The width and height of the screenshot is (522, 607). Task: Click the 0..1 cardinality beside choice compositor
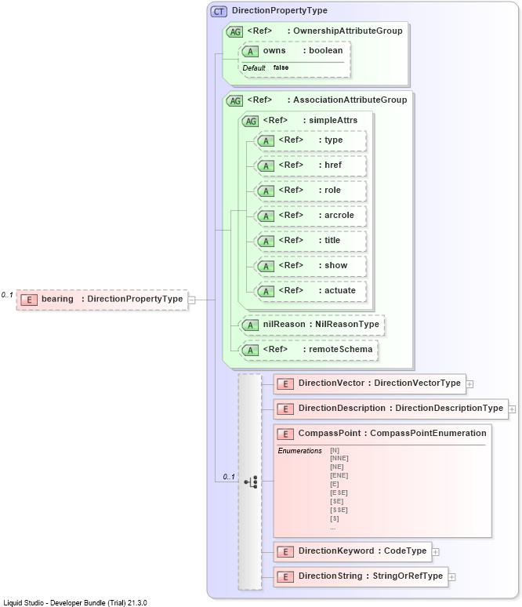pyautogui.click(x=229, y=477)
